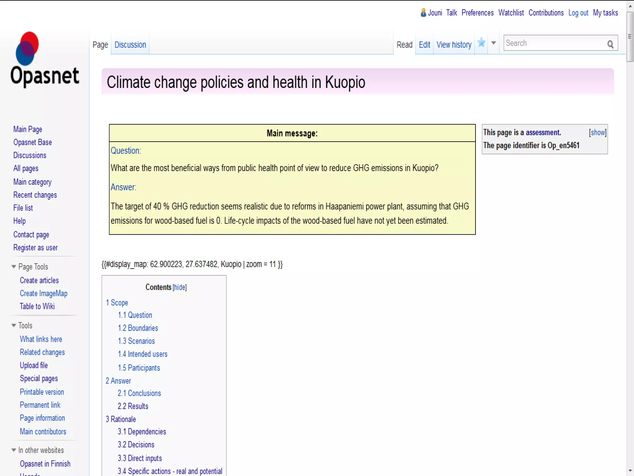Click the search magnifier icon

610,44
